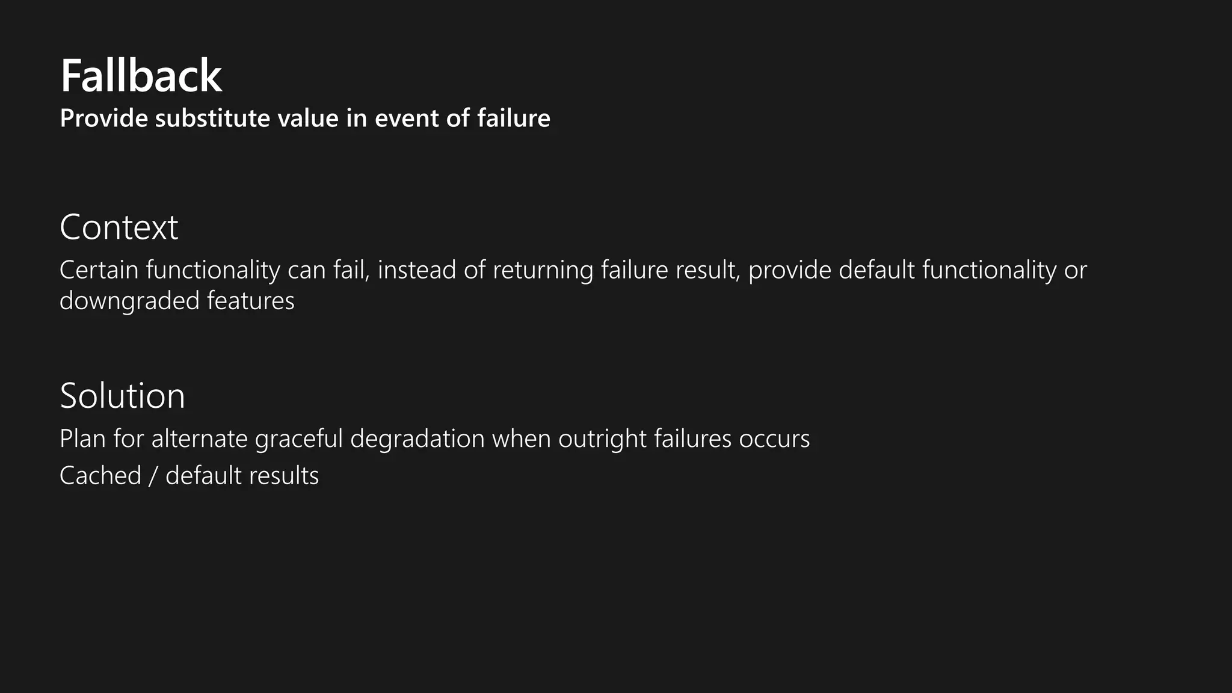Click the "Solution" section heading
This screenshot has width=1232, height=693.
[123, 395]
